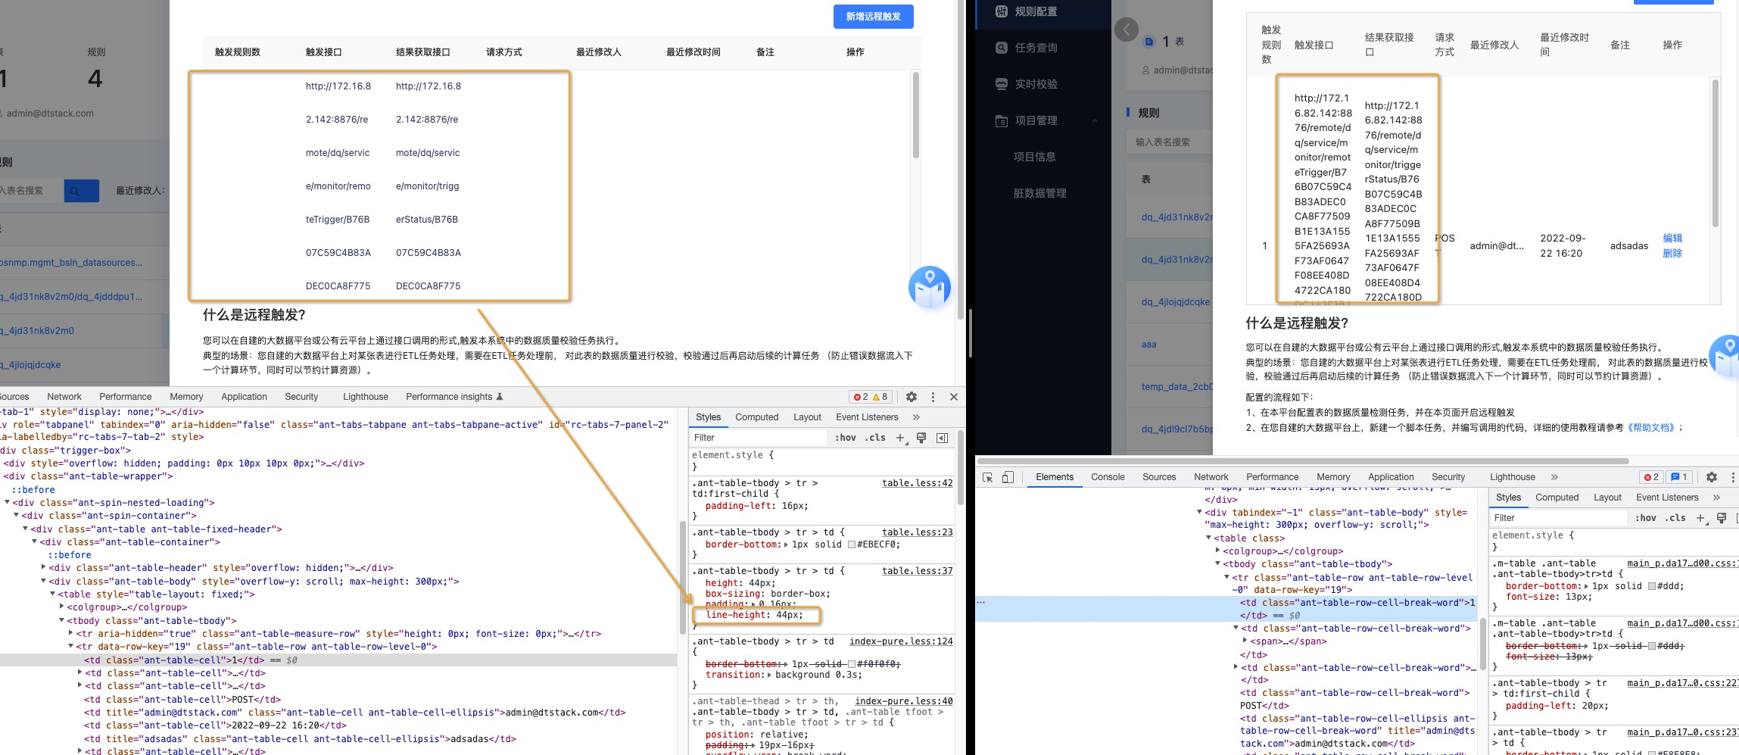Toggle .cls class editor in left Styles pane
This screenshot has width=1739, height=755.
(x=876, y=438)
